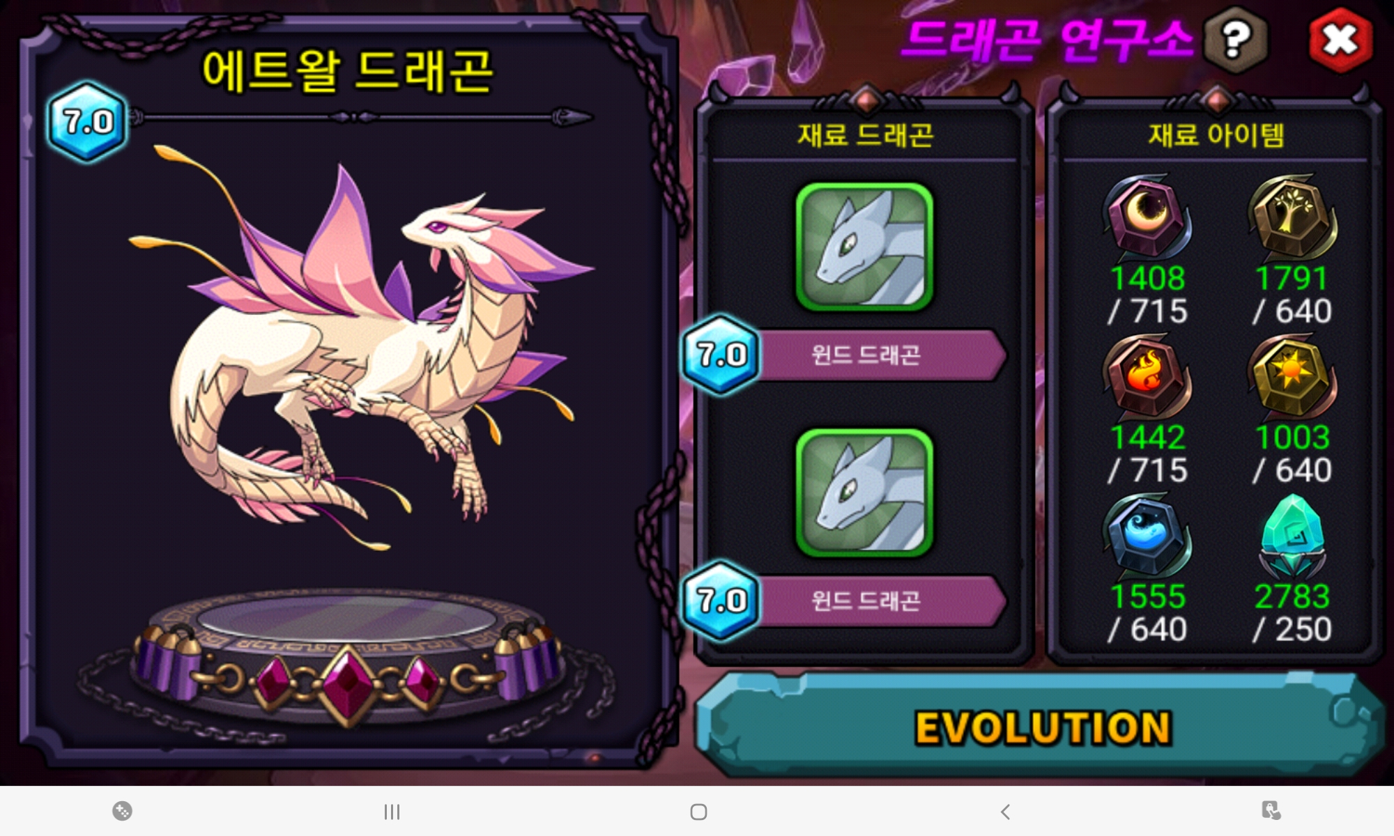Open Android recent apps button
This screenshot has height=836, width=1394.
pos(392,812)
